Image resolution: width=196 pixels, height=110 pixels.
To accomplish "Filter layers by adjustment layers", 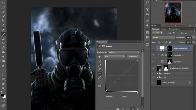I will click(174, 33).
